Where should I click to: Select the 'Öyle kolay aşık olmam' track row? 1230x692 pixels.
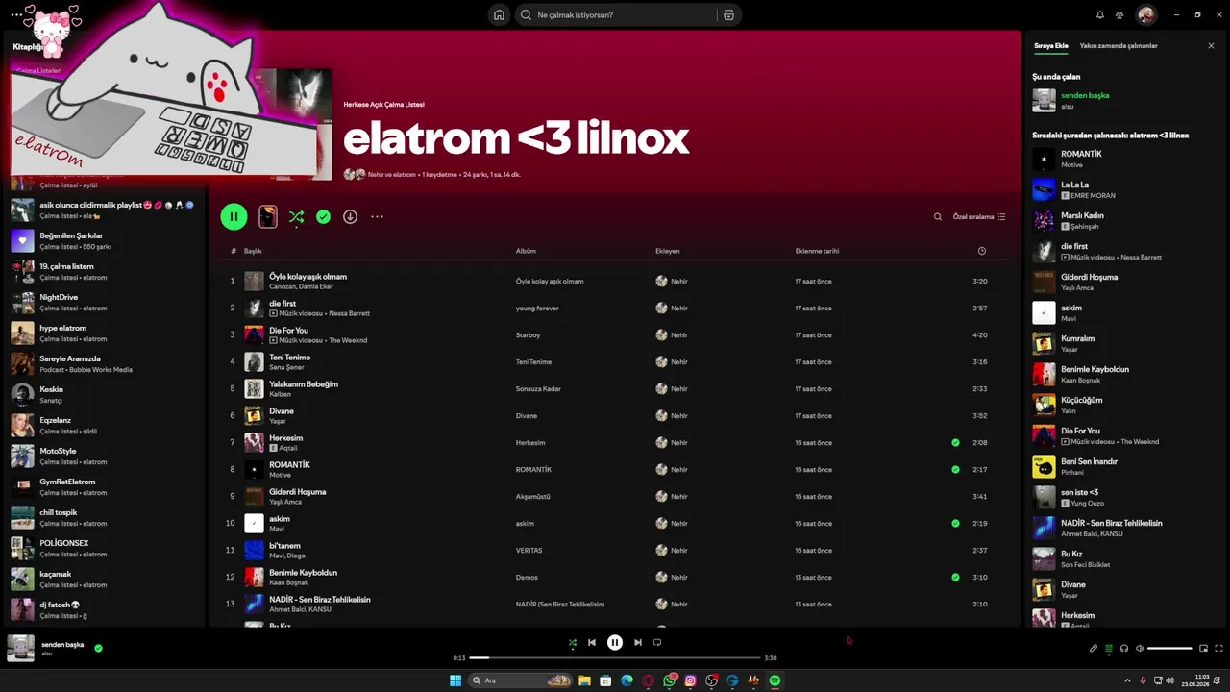[x=615, y=281]
